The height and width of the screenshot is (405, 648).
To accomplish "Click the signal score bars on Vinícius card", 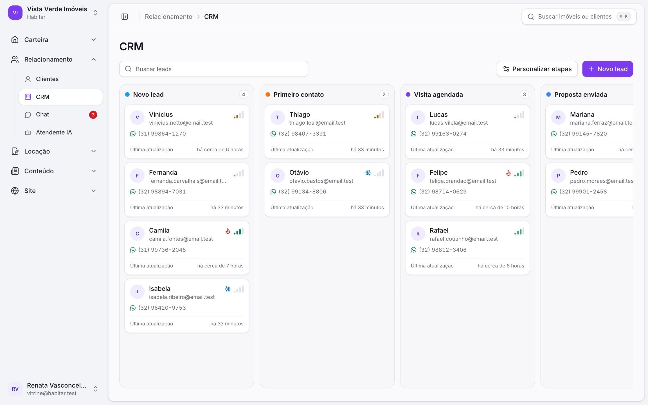I will pyautogui.click(x=238, y=115).
